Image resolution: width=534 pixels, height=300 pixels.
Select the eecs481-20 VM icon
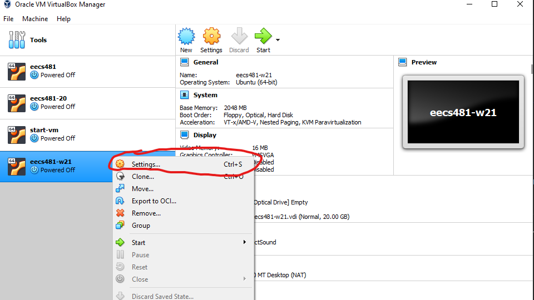click(17, 103)
